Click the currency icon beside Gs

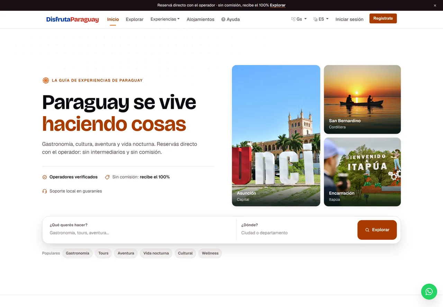(x=293, y=19)
